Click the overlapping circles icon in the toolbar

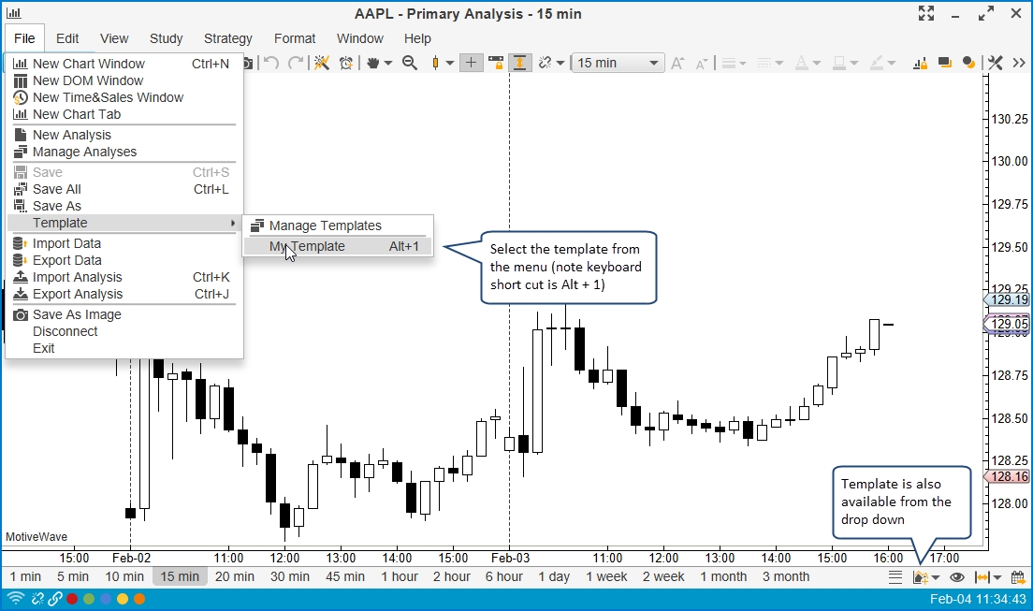pos(968,63)
